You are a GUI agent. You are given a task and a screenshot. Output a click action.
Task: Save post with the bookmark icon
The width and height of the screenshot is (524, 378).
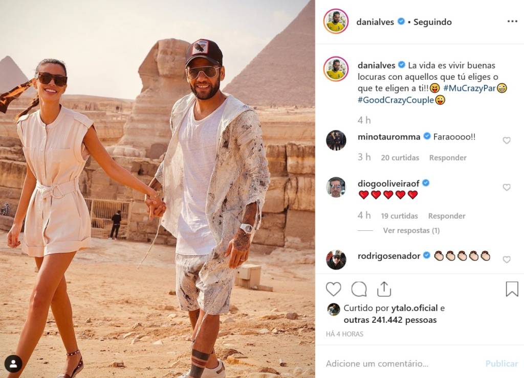512,289
